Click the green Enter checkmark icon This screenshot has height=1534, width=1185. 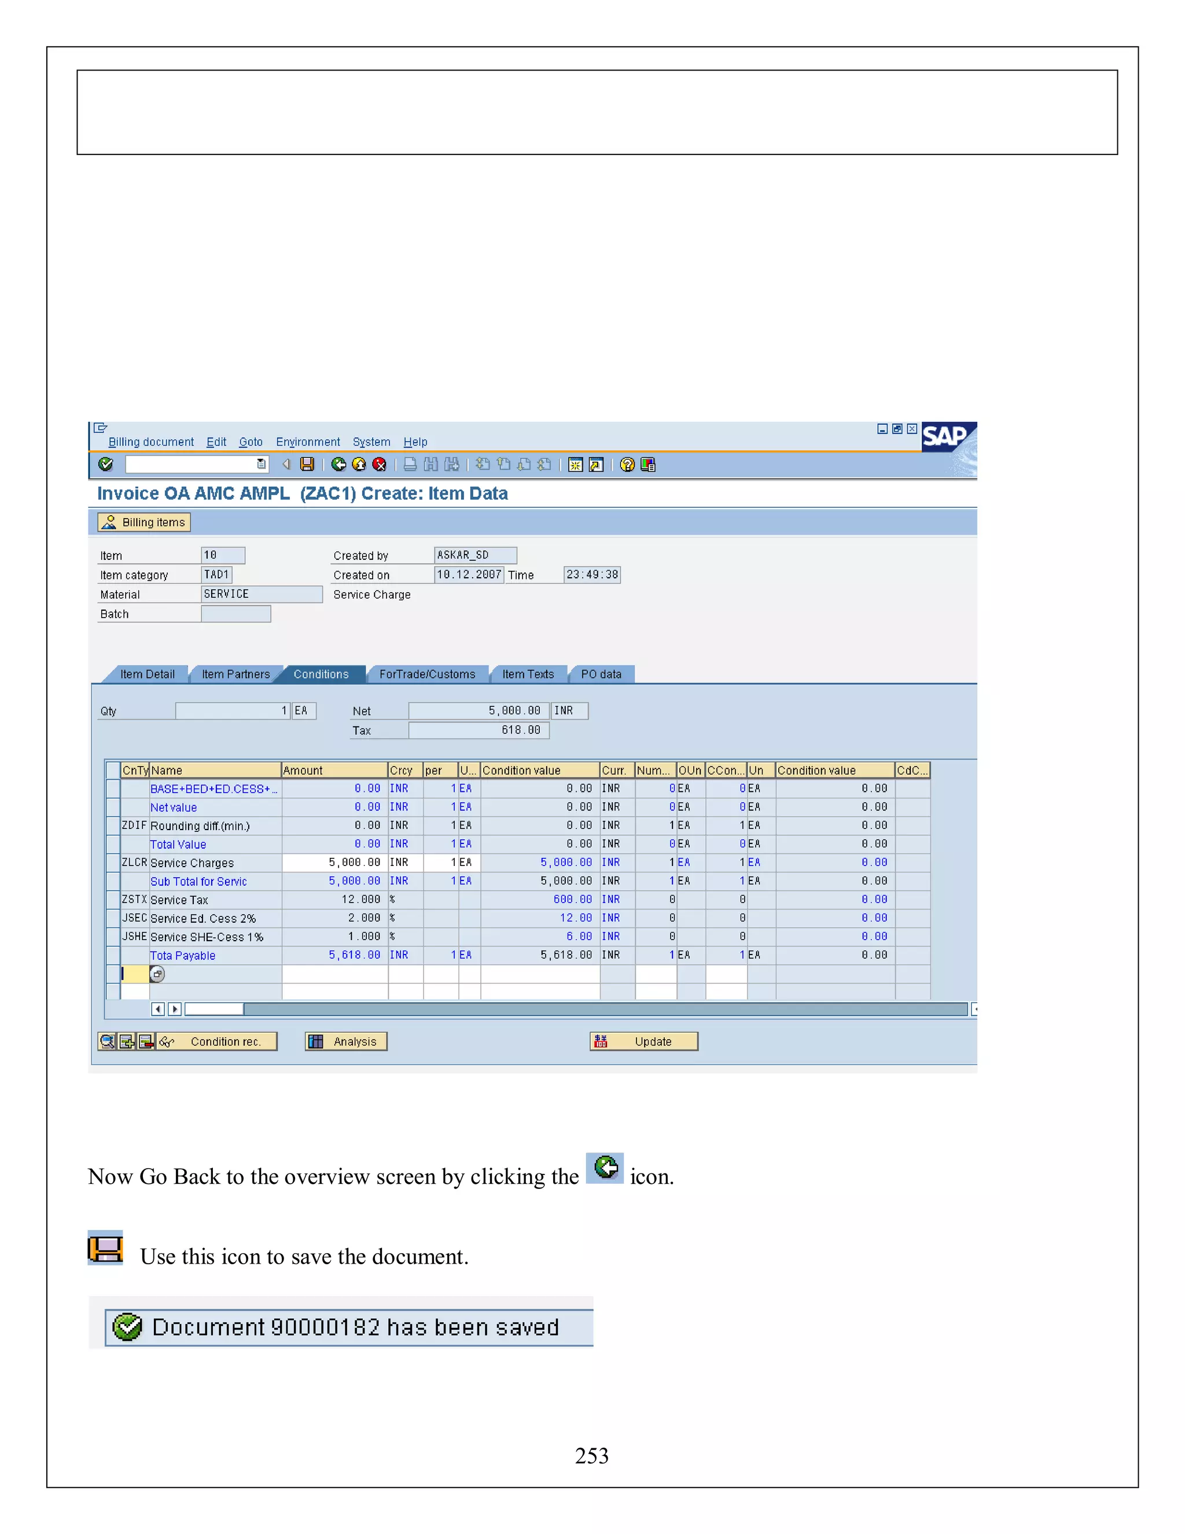106,464
